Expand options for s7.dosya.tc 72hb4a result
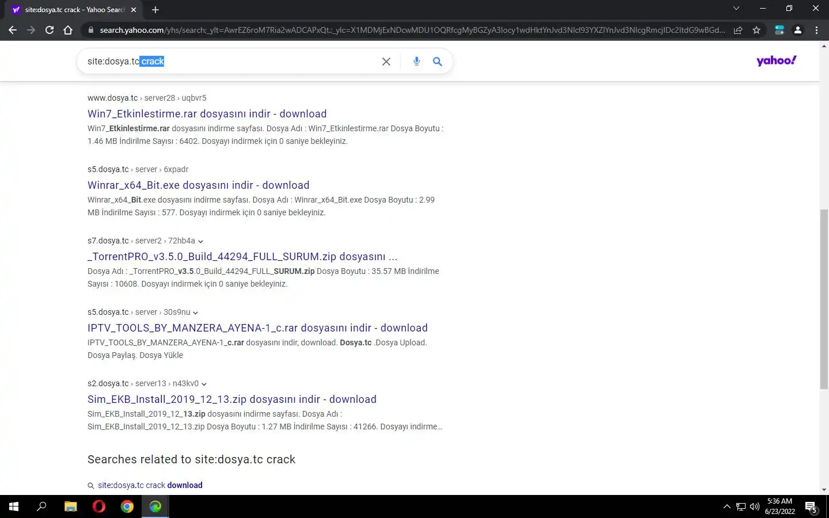Viewport: 829px width, 518px height. (x=200, y=241)
